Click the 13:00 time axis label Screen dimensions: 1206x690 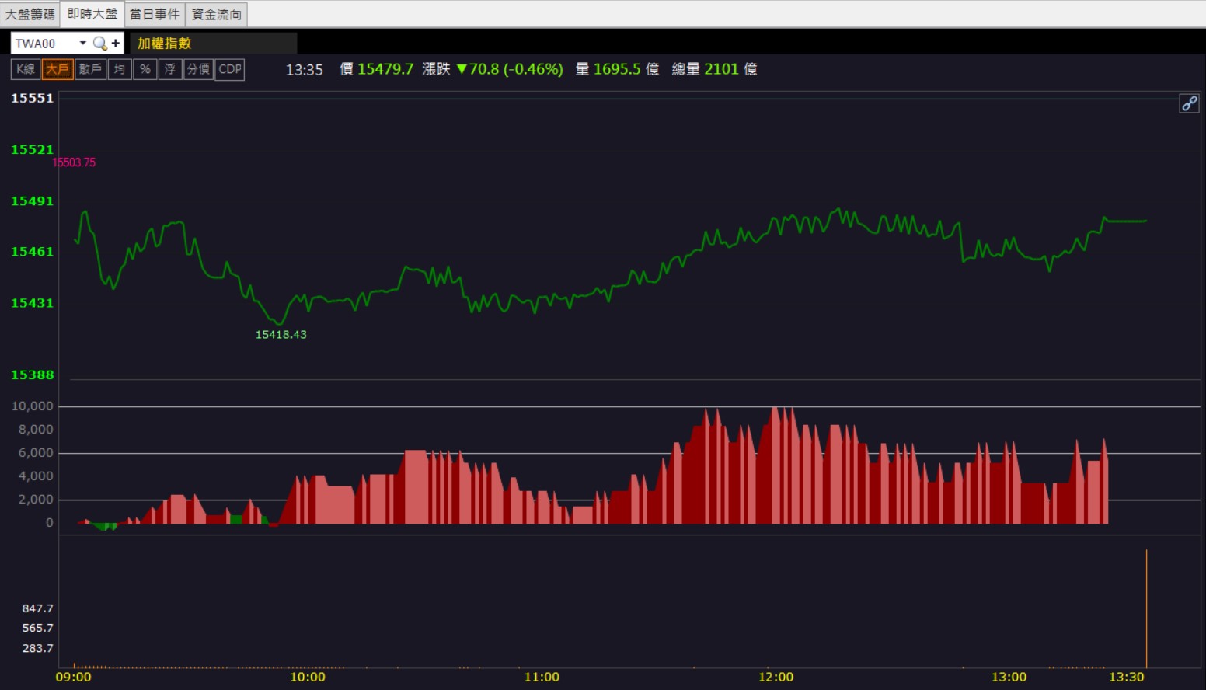click(x=1009, y=678)
